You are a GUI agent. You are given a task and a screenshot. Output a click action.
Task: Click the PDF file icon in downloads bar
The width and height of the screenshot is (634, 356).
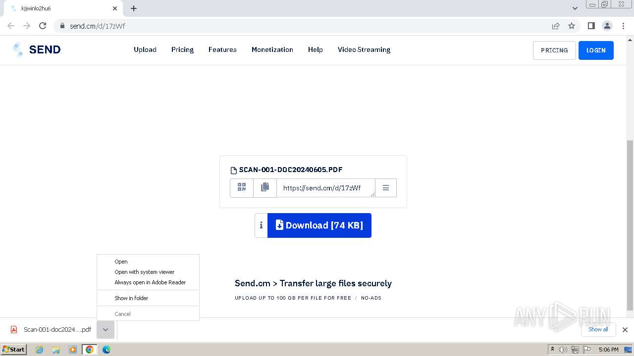(x=14, y=329)
